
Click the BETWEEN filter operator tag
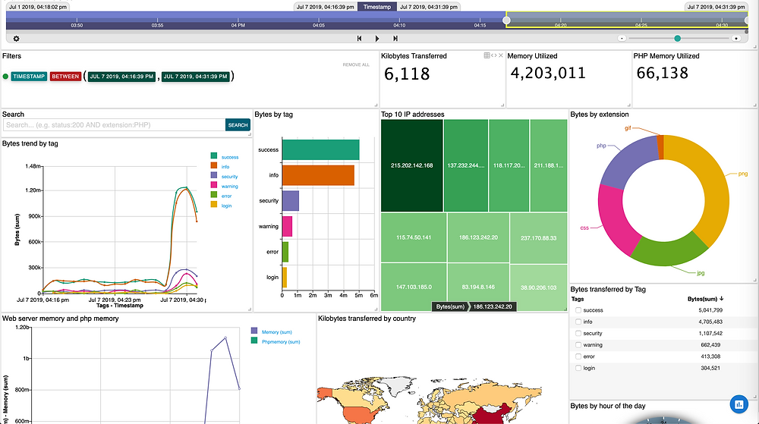coord(65,77)
